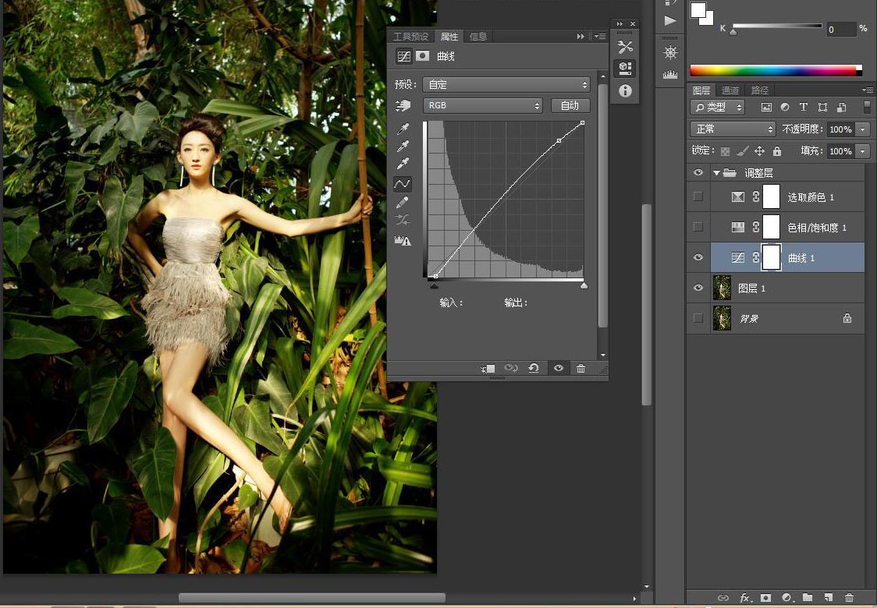Screen dimensions: 877x608
Task: Click the lock all padlock icon
Action: (x=777, y=151)
